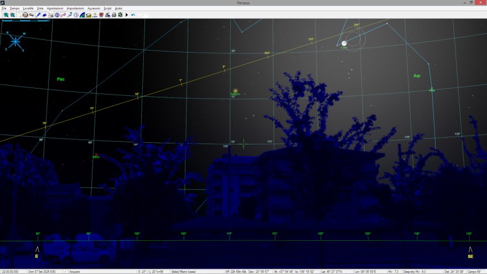Open the Tempo menu

pyautogui.click(x=14, y=9)
